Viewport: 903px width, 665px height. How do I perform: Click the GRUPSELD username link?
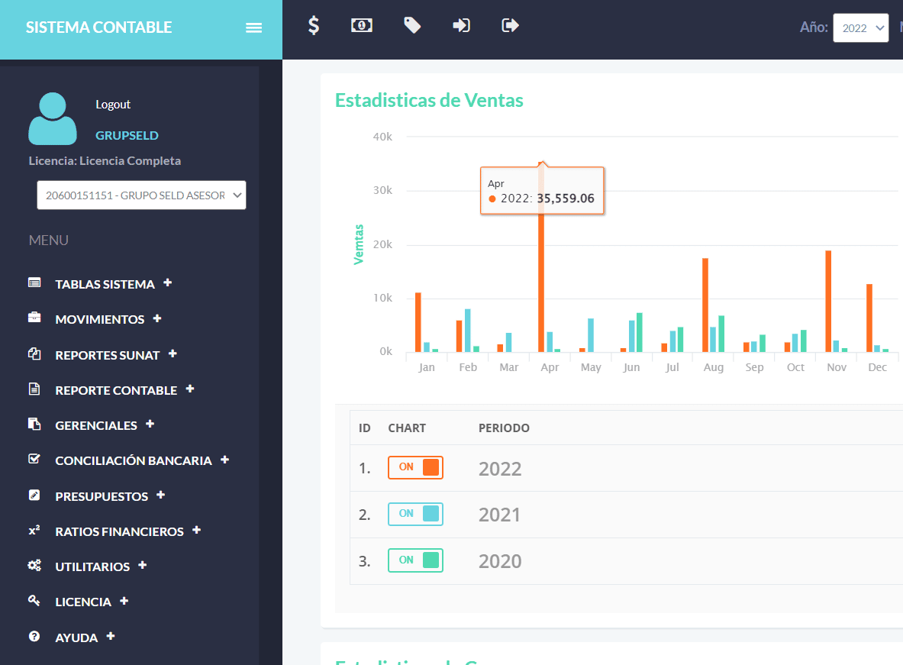tap(127, 135)
